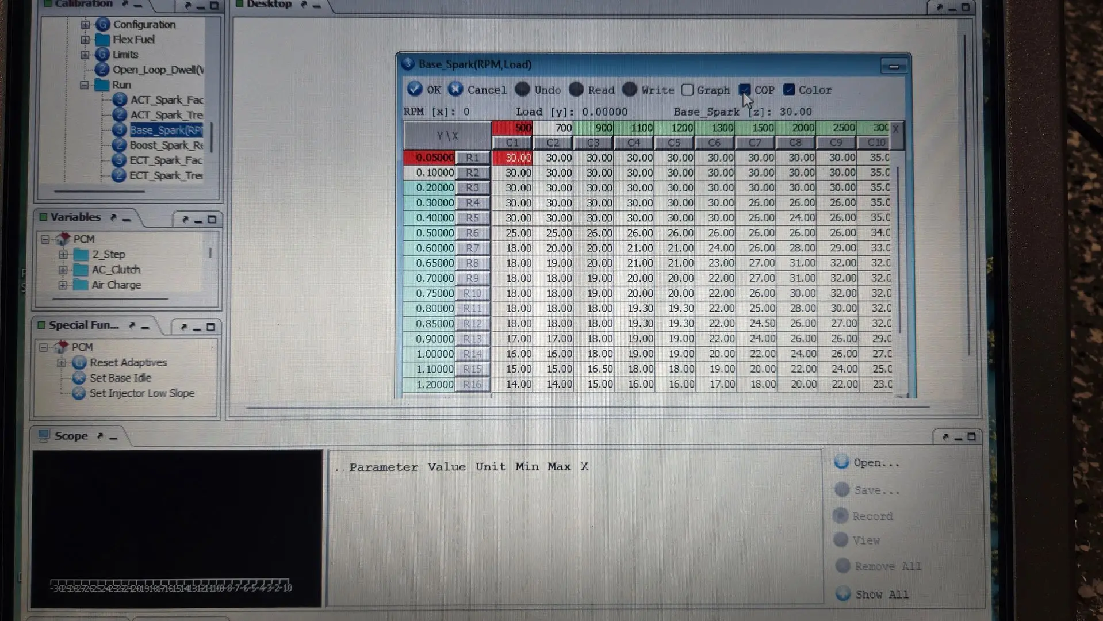Click the Cancel X icon
1103x621 pixels.
pyautogui.click(x=455, y=89)
